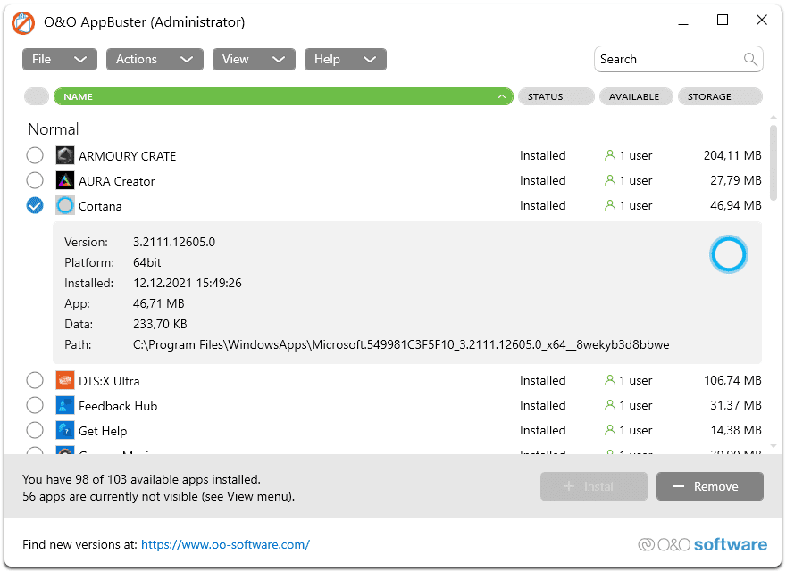Image resolution: width=786 pixels, height=571 pixels.
Task: Click the AURA Creator app icon
Action: (64, 180)
